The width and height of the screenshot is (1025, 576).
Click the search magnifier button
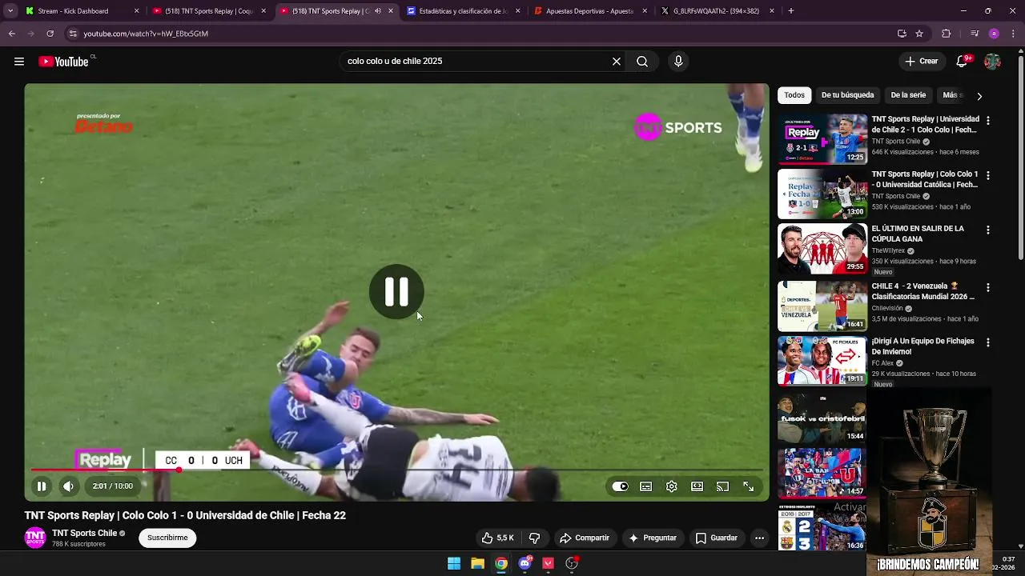pyautogui.click(x=642, y=62)
